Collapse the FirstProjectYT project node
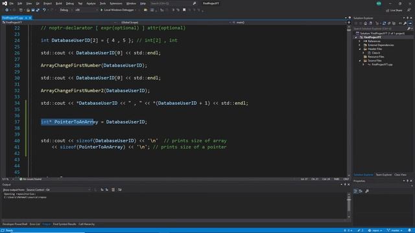 (x=356, y=38)
